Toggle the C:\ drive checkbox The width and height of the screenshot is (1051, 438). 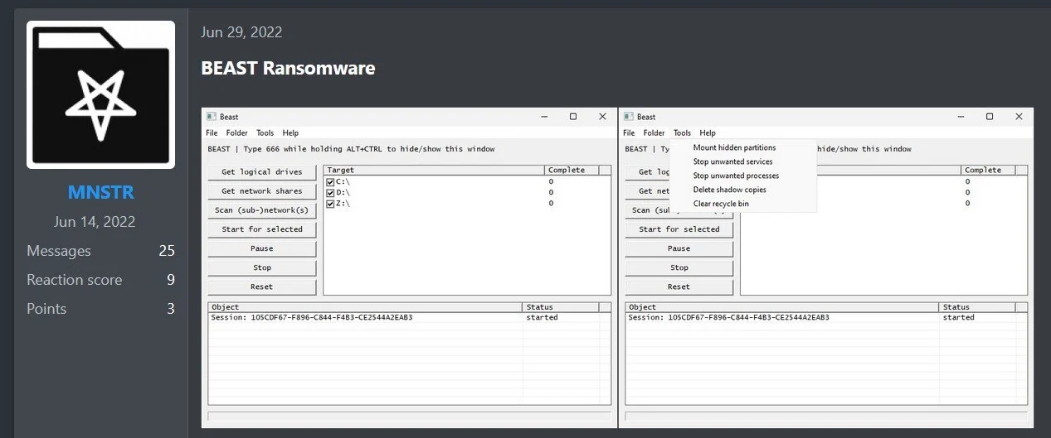point(330,181)
